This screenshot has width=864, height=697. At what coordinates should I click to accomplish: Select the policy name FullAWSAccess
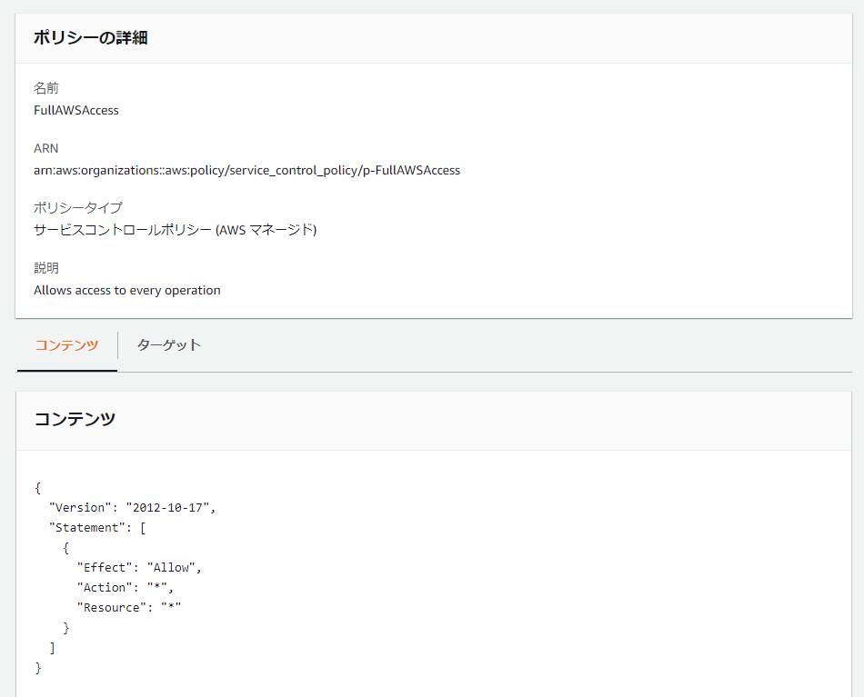76,110
